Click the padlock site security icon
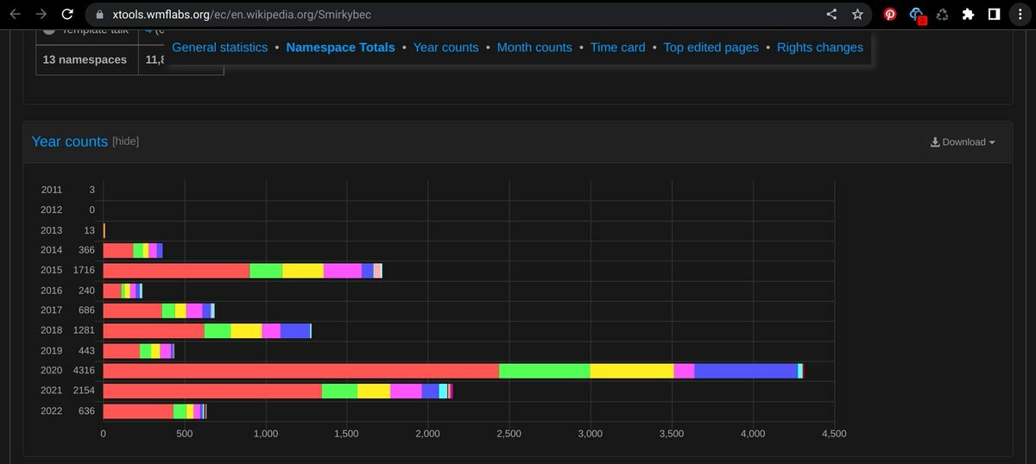This screenshot has width=1036, height=464. tap(98, 15)
